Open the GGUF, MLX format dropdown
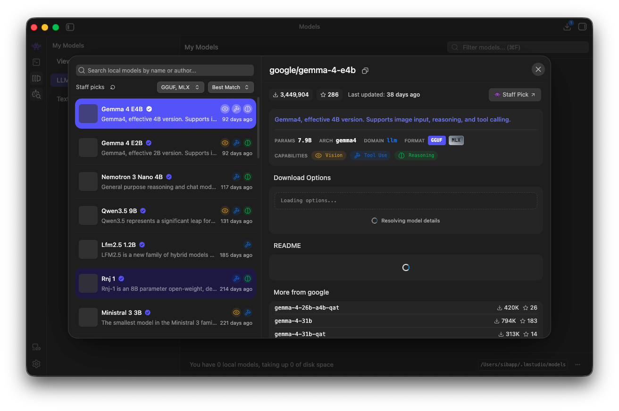Screen dimensions: 619x411 coord(181,87)
